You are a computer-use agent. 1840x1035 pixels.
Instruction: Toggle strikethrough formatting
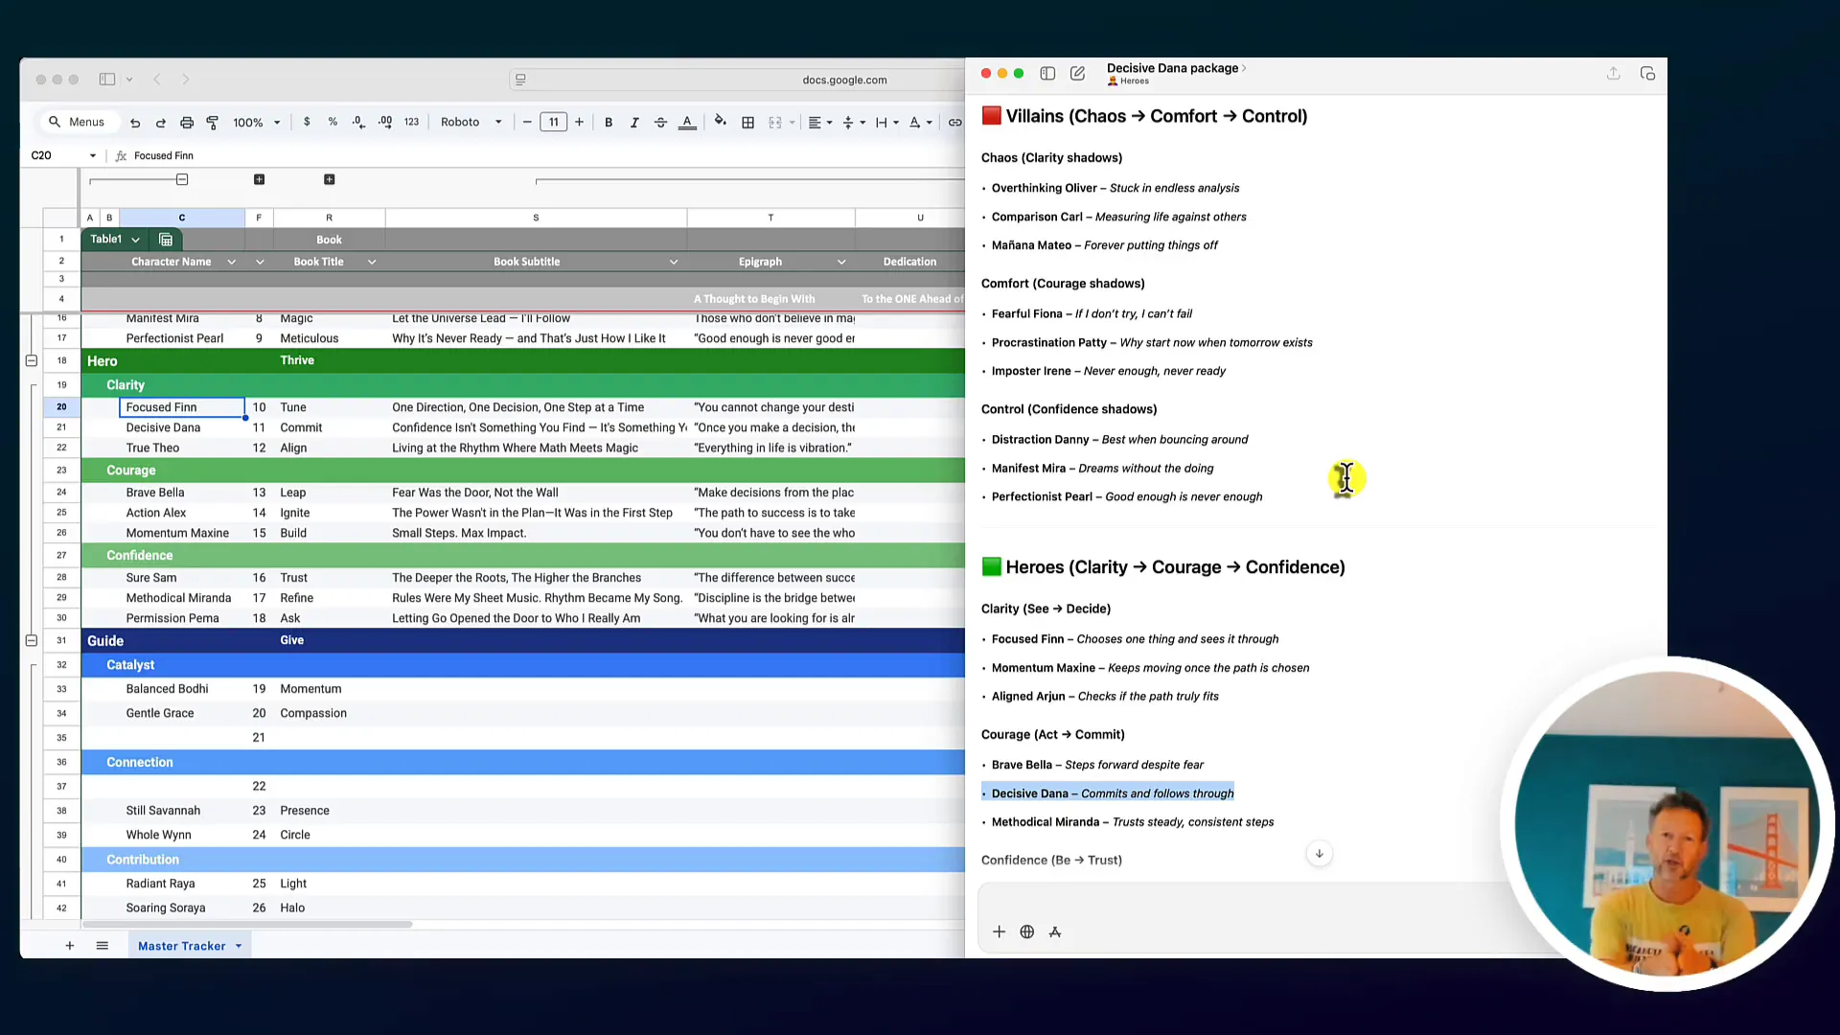660,123
